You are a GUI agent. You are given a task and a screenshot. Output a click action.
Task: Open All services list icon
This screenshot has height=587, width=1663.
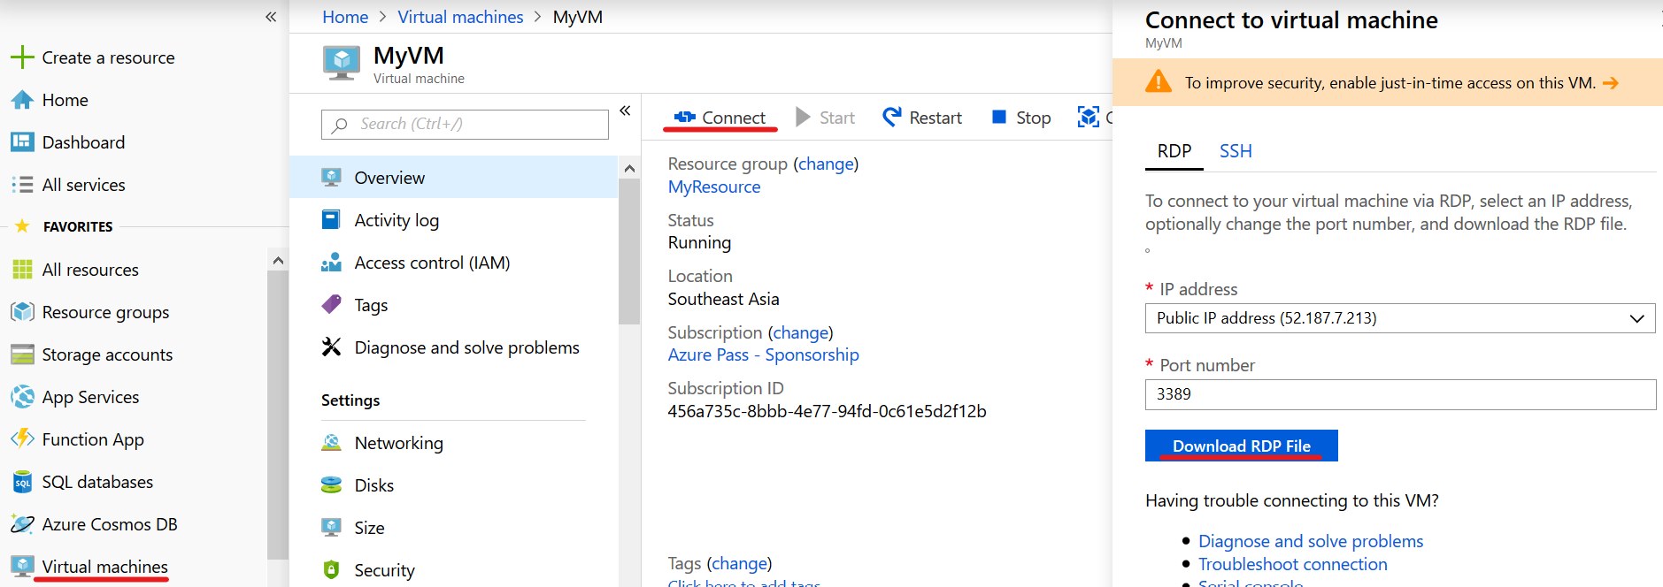tap(22, 185)
